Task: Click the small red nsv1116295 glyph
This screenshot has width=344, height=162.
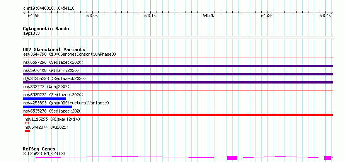Action: [27, 123]
